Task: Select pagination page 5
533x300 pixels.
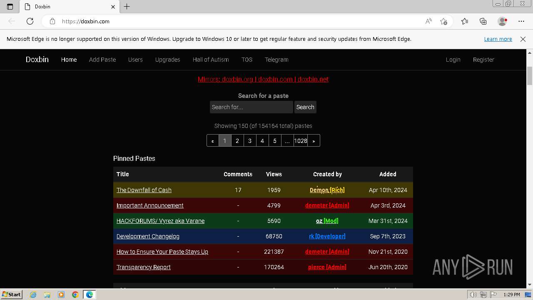Action: point(275,140)
